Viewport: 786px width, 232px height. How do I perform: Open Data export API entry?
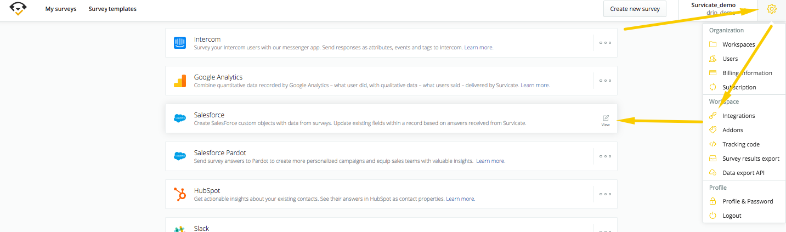tap(744, 173)
